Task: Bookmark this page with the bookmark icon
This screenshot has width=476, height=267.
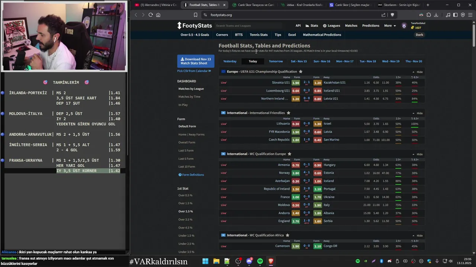Action: pyautogui.click(x=196, y=15)
